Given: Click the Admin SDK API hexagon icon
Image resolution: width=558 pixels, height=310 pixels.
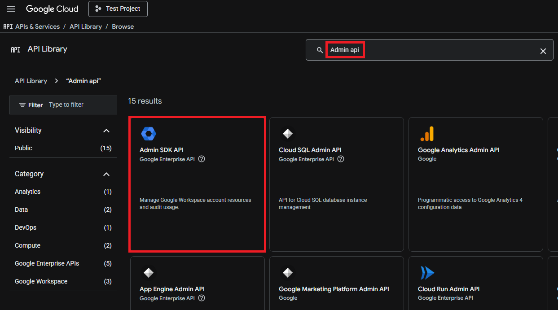Looking at the screenshot, I should click(x=149, y=133).
